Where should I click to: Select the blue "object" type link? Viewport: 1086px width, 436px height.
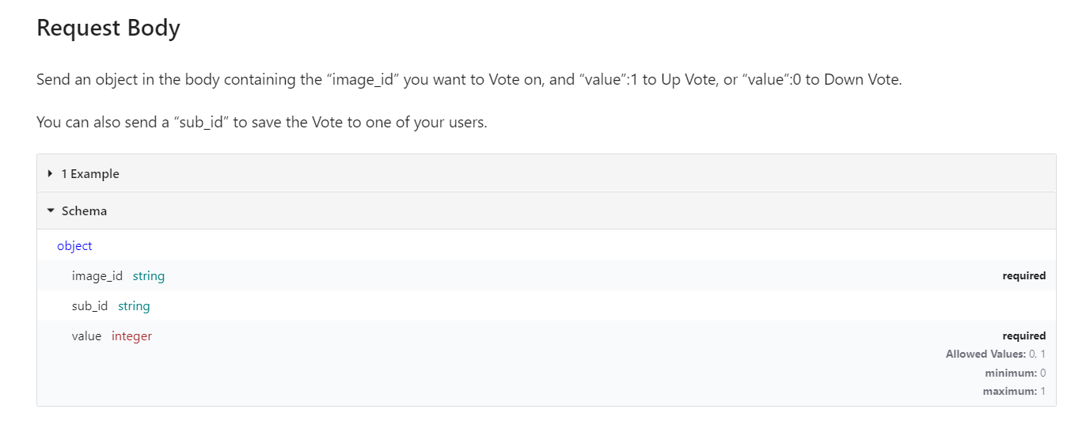tap(74, 246)
